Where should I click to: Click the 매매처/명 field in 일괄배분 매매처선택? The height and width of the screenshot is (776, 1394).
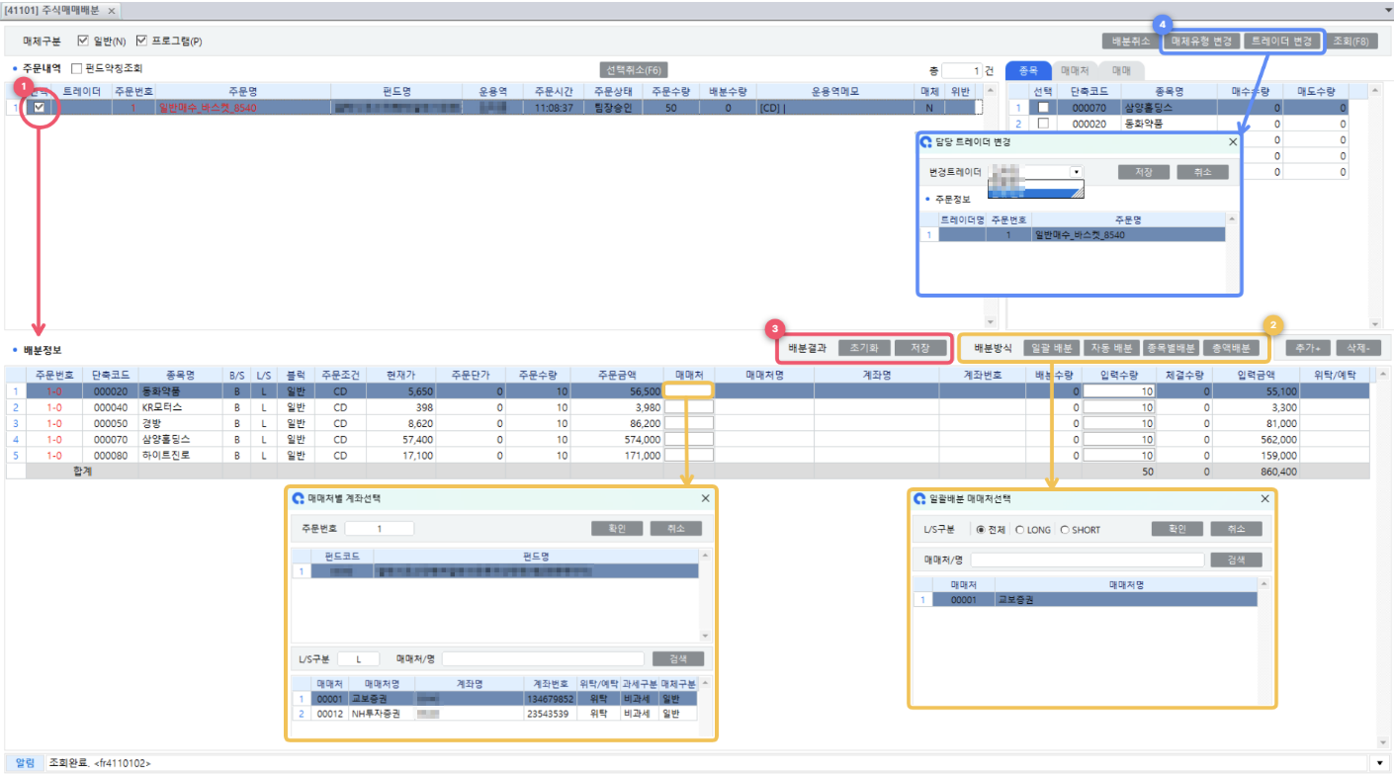click(x=1088, y=560)
